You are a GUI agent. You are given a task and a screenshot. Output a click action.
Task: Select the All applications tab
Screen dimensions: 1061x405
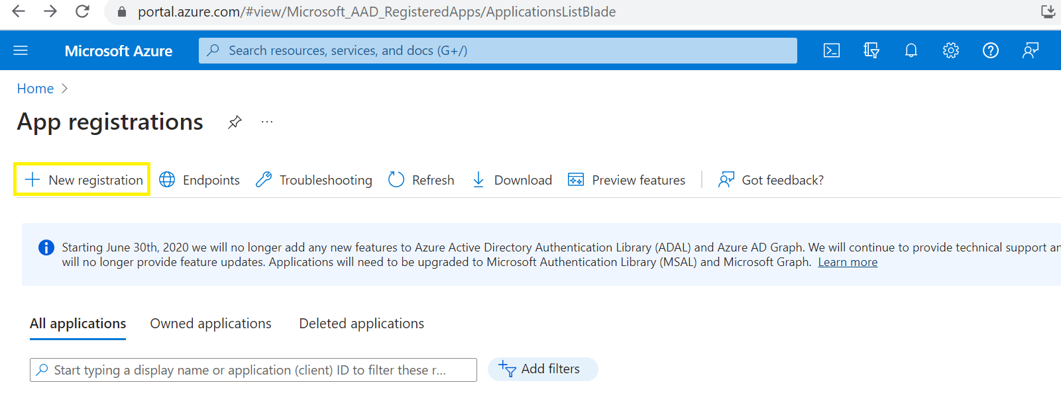[x=78, y=324]
